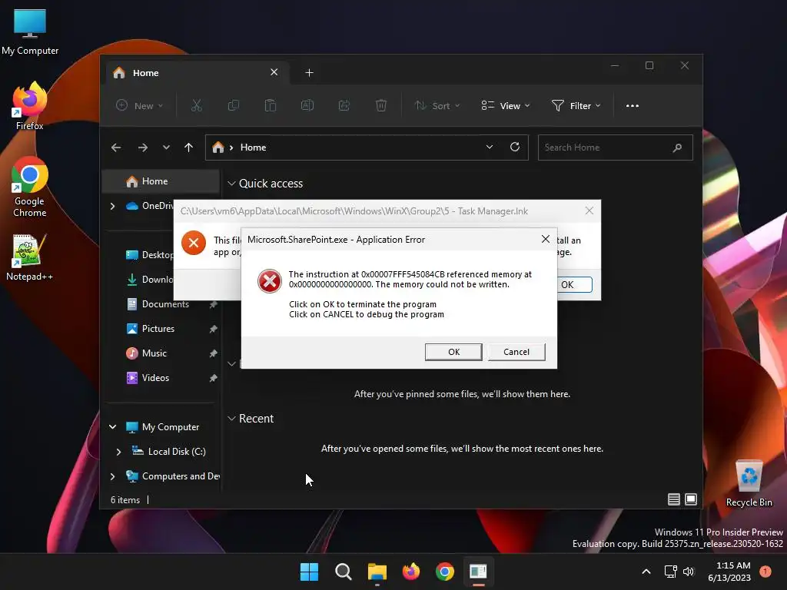Click the Delete trash icon in toolbar

click(x=381, y=105)
